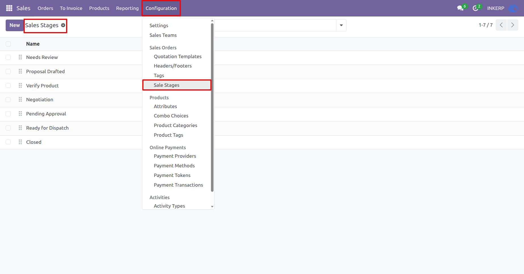Click the scroll-down arrow of the menu
This screenshot has height=274, width=524.
[212, 207]
